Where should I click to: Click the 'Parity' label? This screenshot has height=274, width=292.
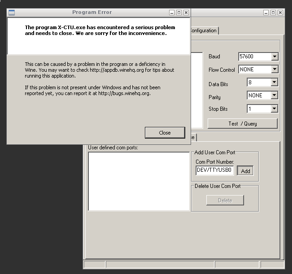[214, 97]
